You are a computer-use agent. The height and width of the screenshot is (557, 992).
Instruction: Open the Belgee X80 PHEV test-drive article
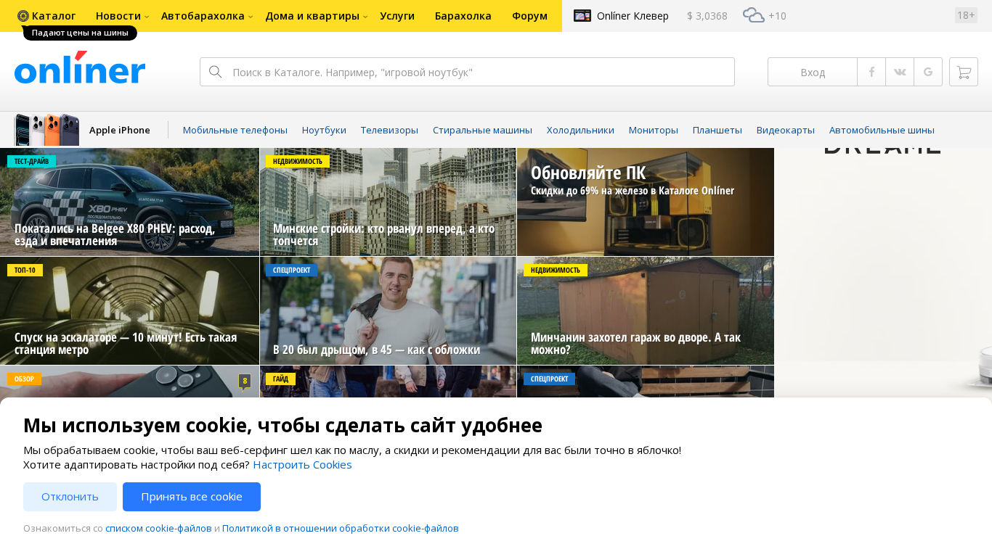click(x=129, y=202)
